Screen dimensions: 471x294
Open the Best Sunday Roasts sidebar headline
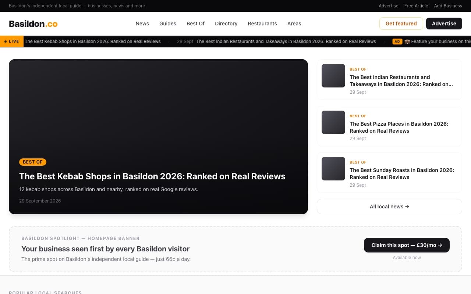[x=402, y=173]
